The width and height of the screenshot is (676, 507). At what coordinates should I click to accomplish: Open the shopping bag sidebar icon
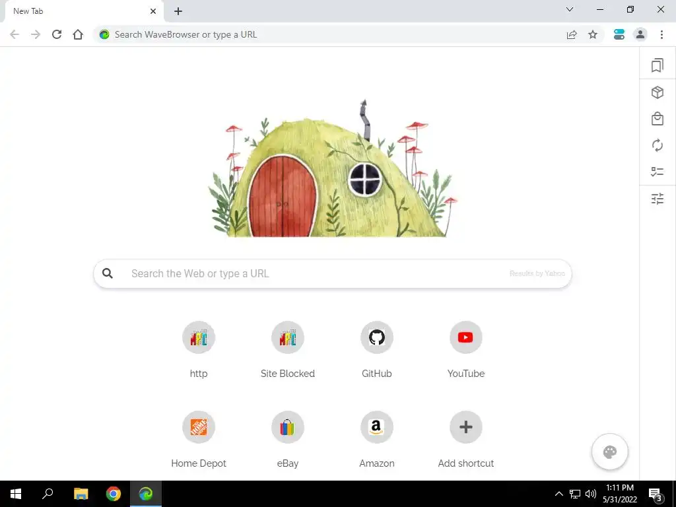(x=657, y=119)
